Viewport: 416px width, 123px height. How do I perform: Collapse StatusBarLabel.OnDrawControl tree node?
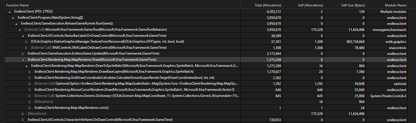(x=23, y=36)
